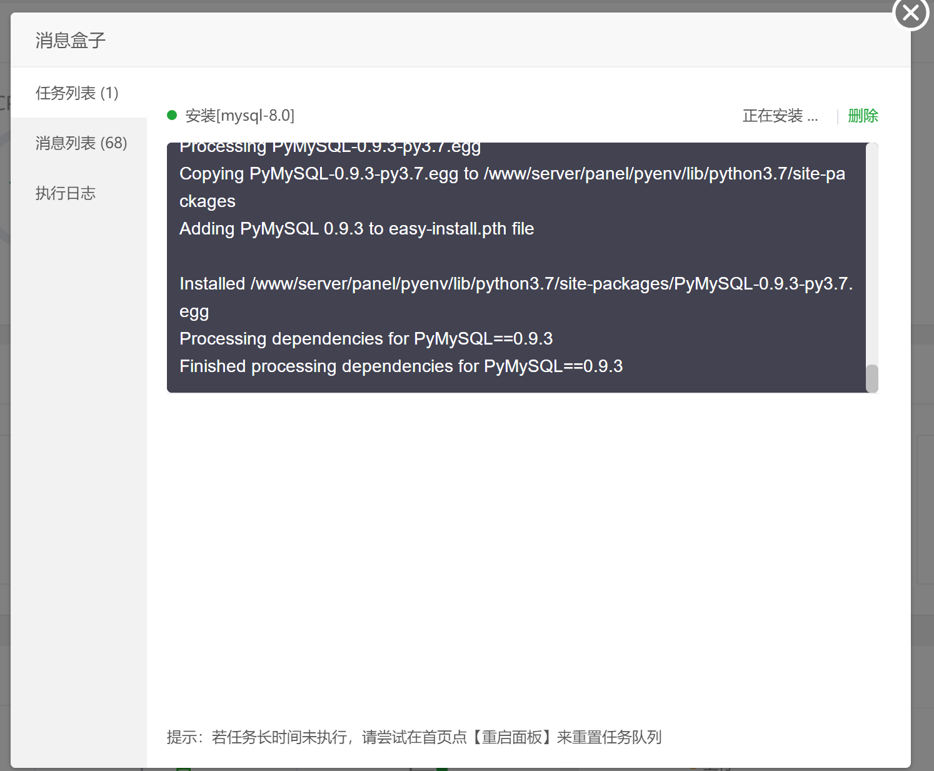Click log line starting 'Copying PyMySQL-0.9.3-py3.7.egg'
Screen dimensions: 934x771
(513, 188)
